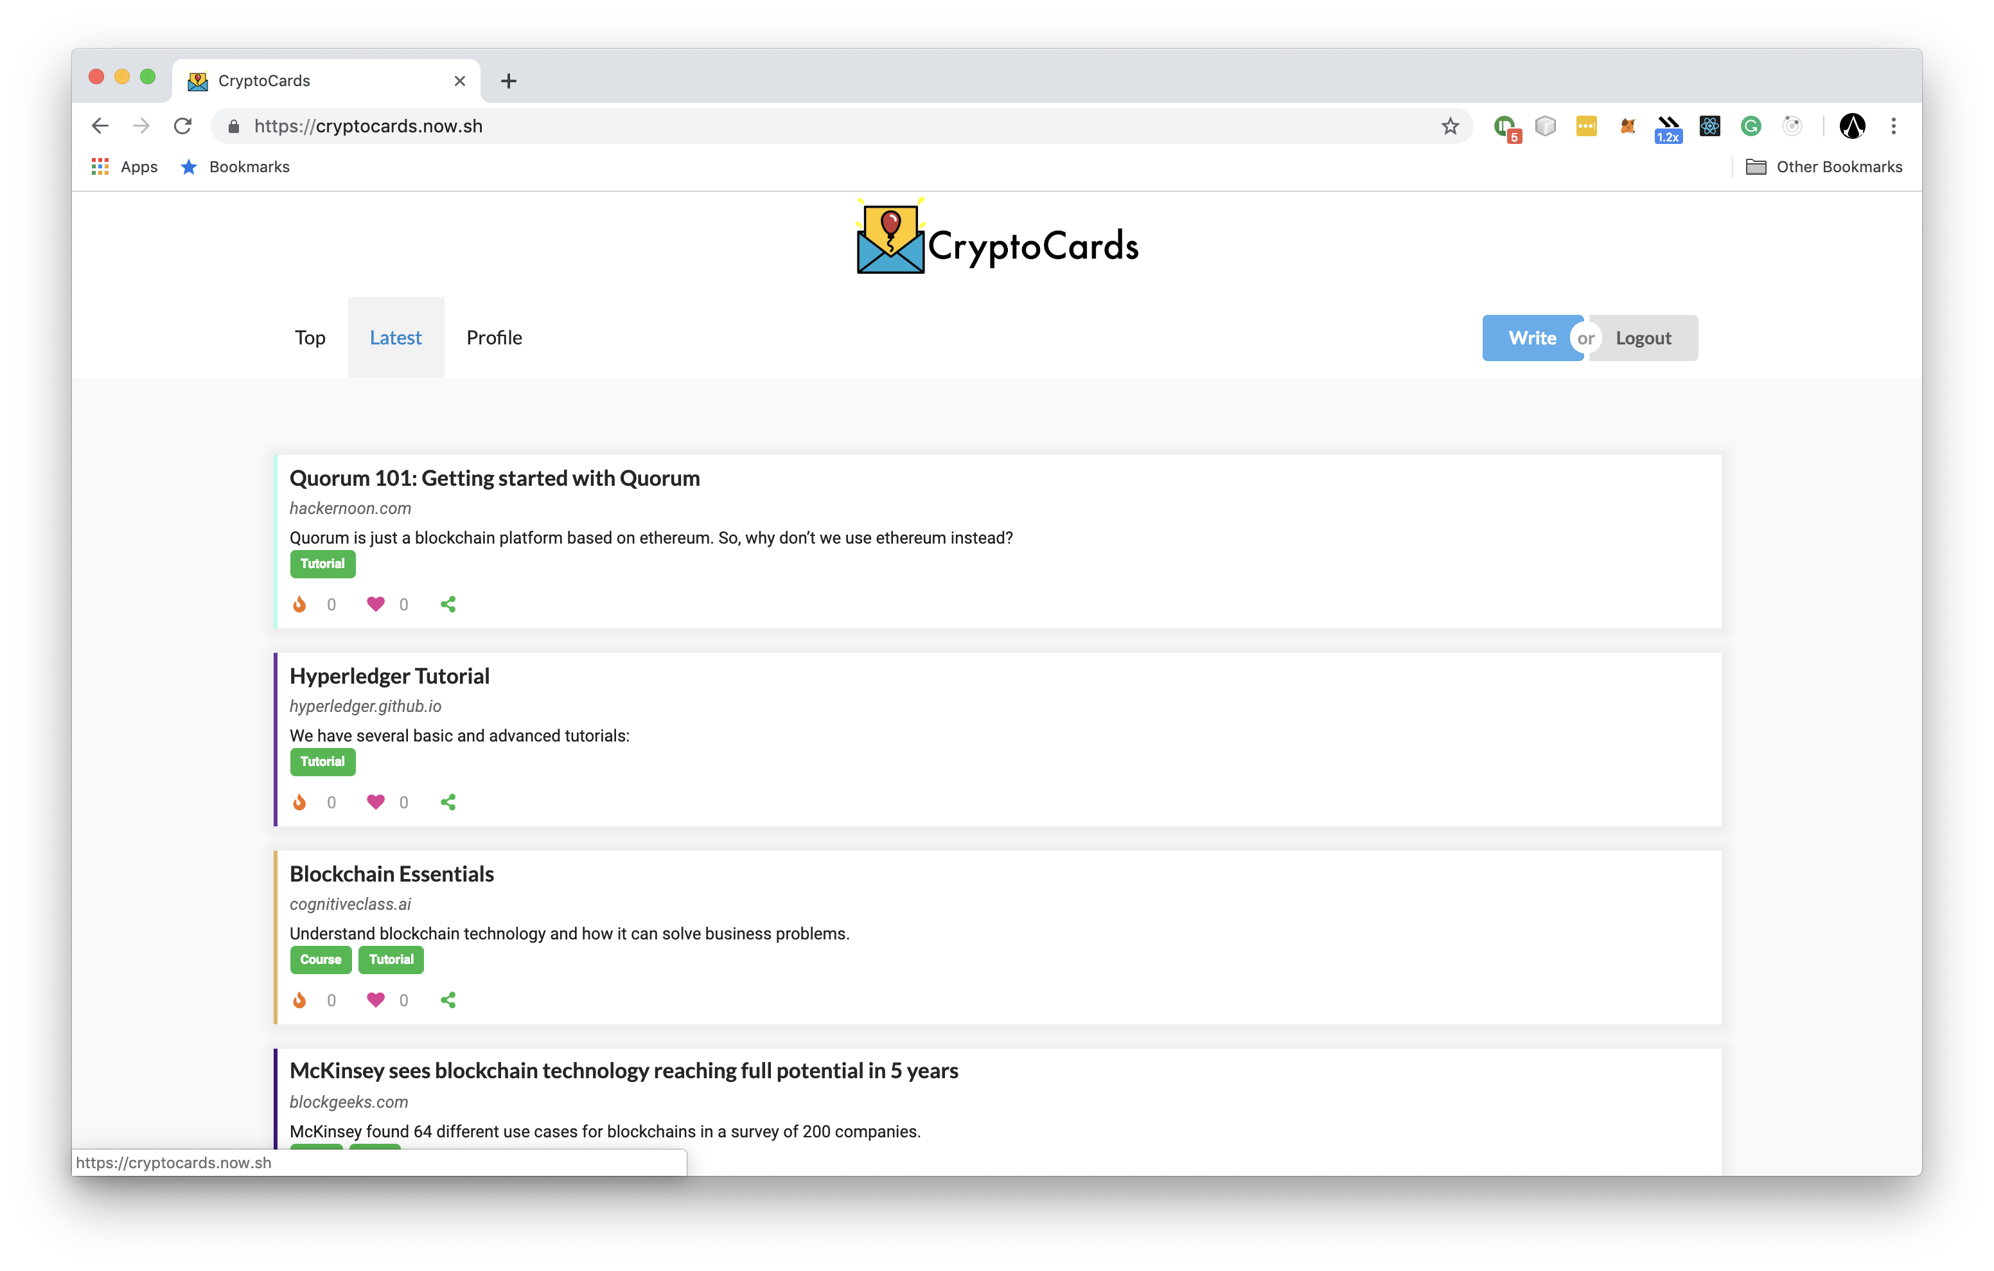Open the LastPass extension
This screenshot has width=1994, height=1271.
coord(1587,126)
